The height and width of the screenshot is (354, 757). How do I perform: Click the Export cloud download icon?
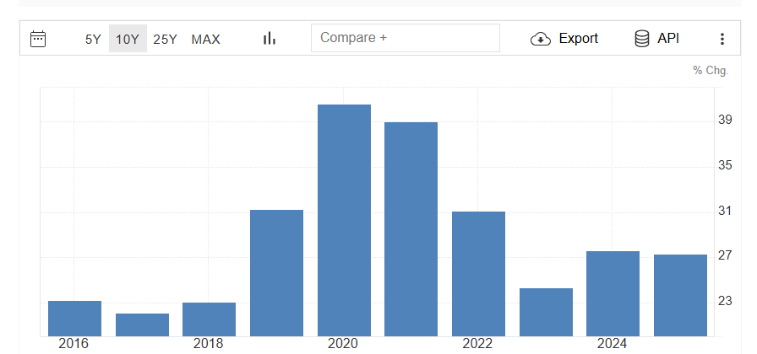coord(541,39)
